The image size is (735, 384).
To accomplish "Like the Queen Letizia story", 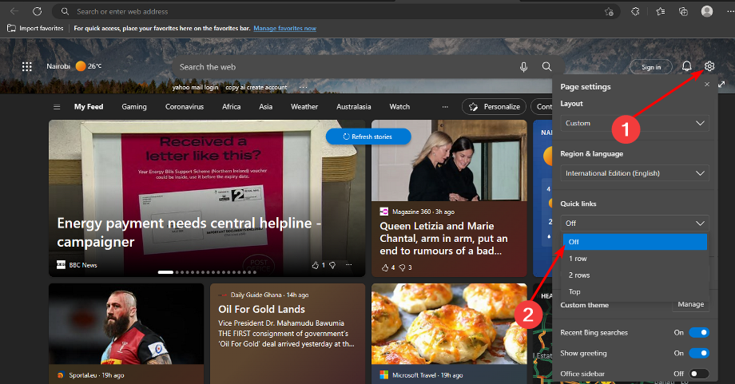I will tap(385, 268).
